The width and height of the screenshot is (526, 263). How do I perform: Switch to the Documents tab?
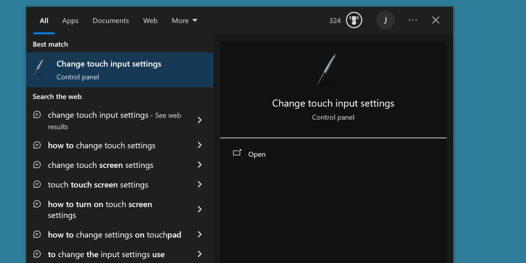coord(110,20)
